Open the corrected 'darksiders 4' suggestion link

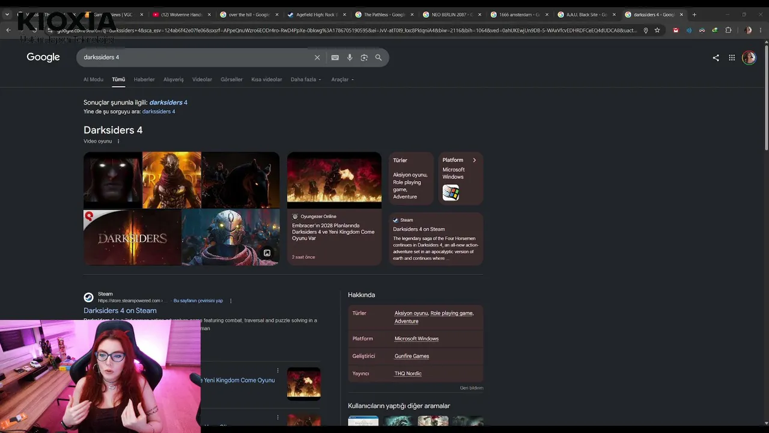[x=168, y=102]
